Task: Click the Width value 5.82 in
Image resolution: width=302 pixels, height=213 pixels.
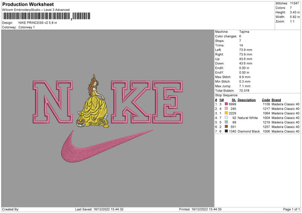Action: click(x=294, y=17)
